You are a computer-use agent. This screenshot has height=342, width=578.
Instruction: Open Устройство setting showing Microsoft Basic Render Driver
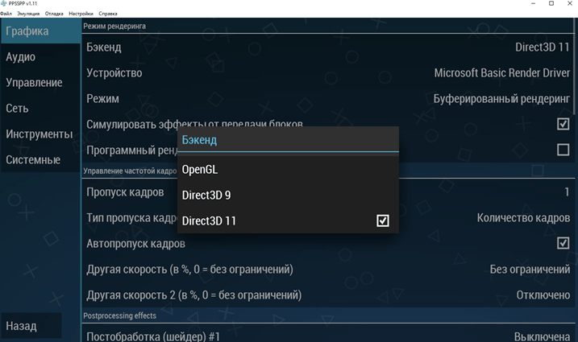[327, 73]
